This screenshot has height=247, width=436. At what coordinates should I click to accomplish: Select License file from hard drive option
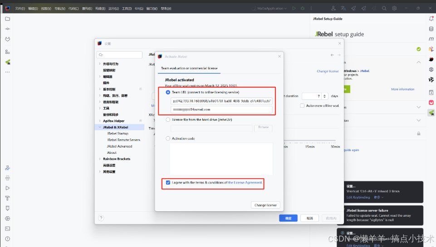point(168,120)
